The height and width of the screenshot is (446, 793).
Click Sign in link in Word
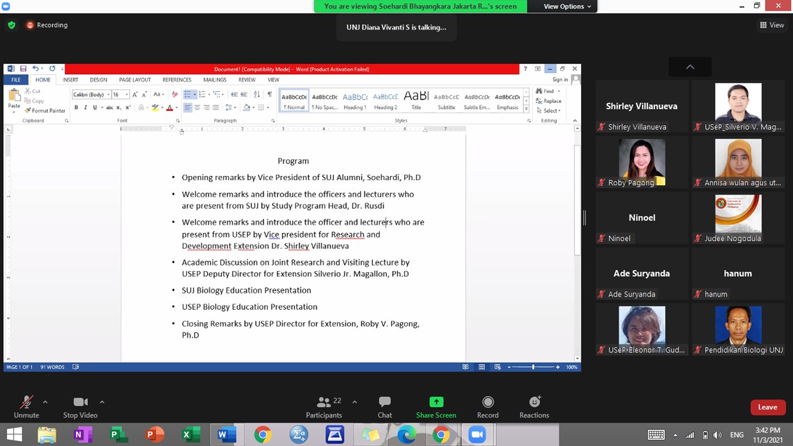[560, 79]
